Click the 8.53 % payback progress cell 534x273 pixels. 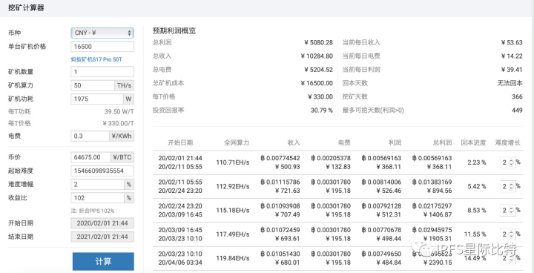point(476,211)
